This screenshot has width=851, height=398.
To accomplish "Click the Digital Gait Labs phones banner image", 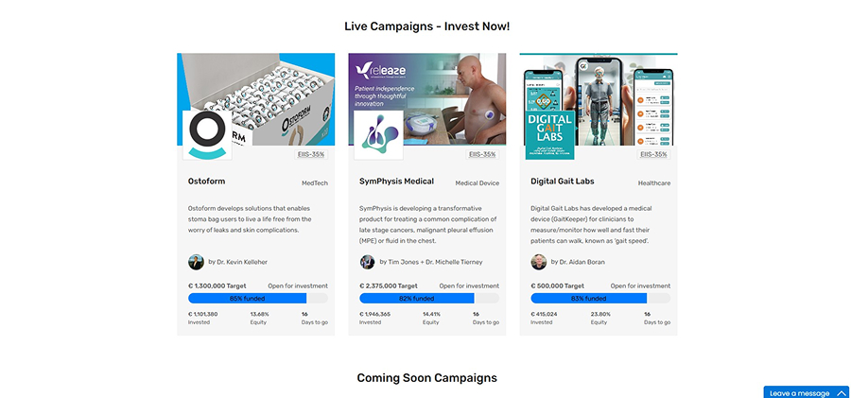I will pyautogui.click(x=599, y=99).
